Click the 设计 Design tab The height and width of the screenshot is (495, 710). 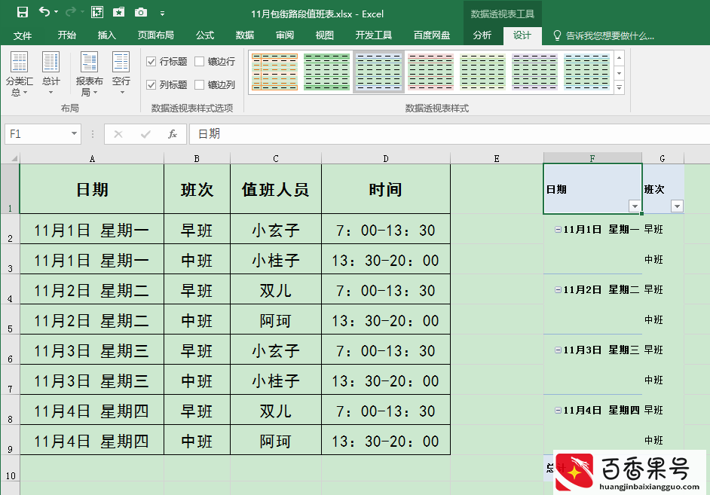point(522,35)
